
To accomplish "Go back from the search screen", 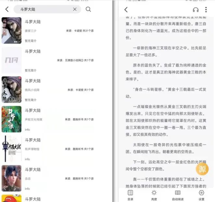I will pyautogui.click(x=7, y=9).
